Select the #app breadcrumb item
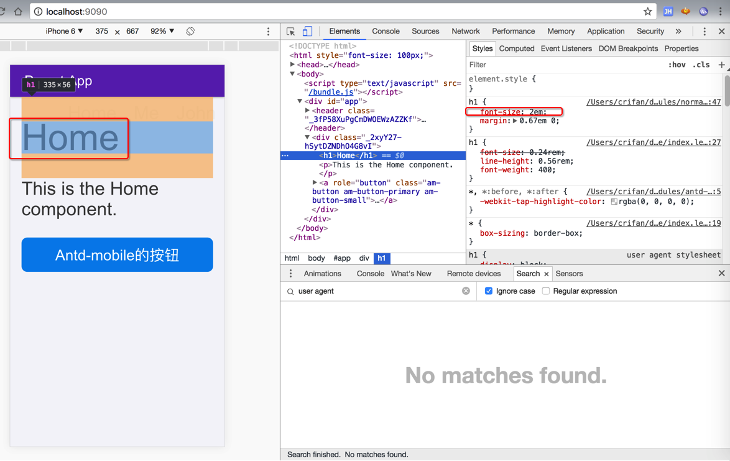 (342, 258)
